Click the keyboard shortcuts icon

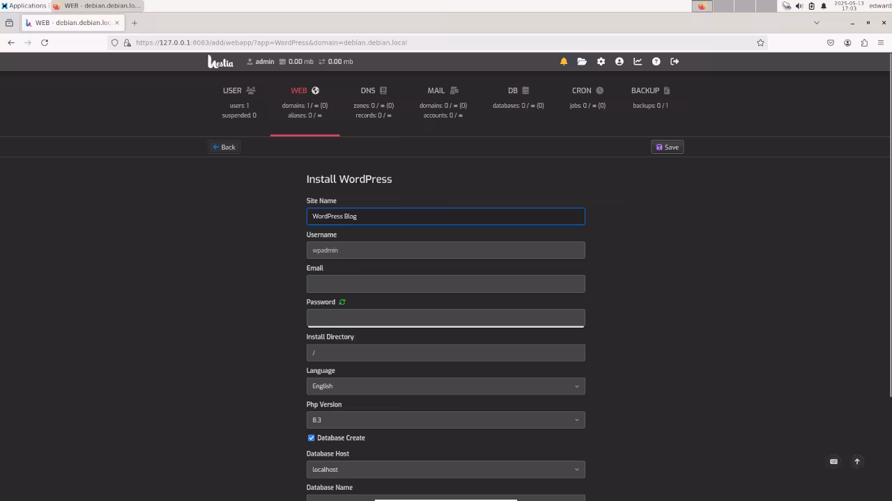coord(833,461)
